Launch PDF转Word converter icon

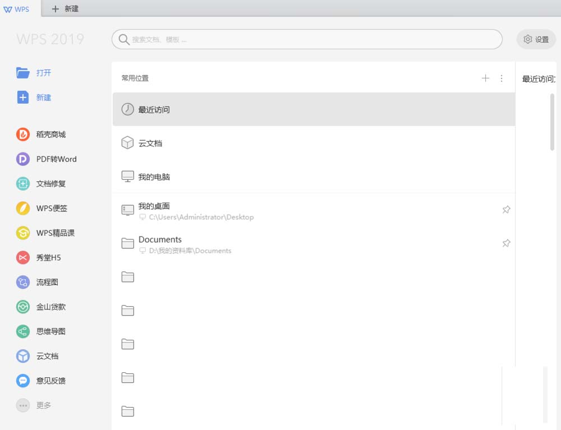coord(23,159)
